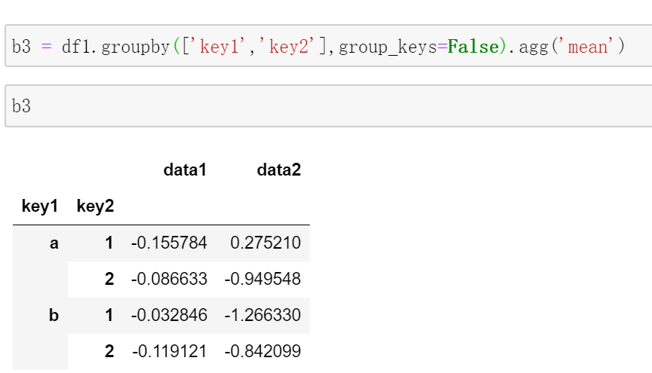The height and width of the screenshot is (373, 652).
Task: Select the -0.949548 cell
Action: tap(263, 280)
